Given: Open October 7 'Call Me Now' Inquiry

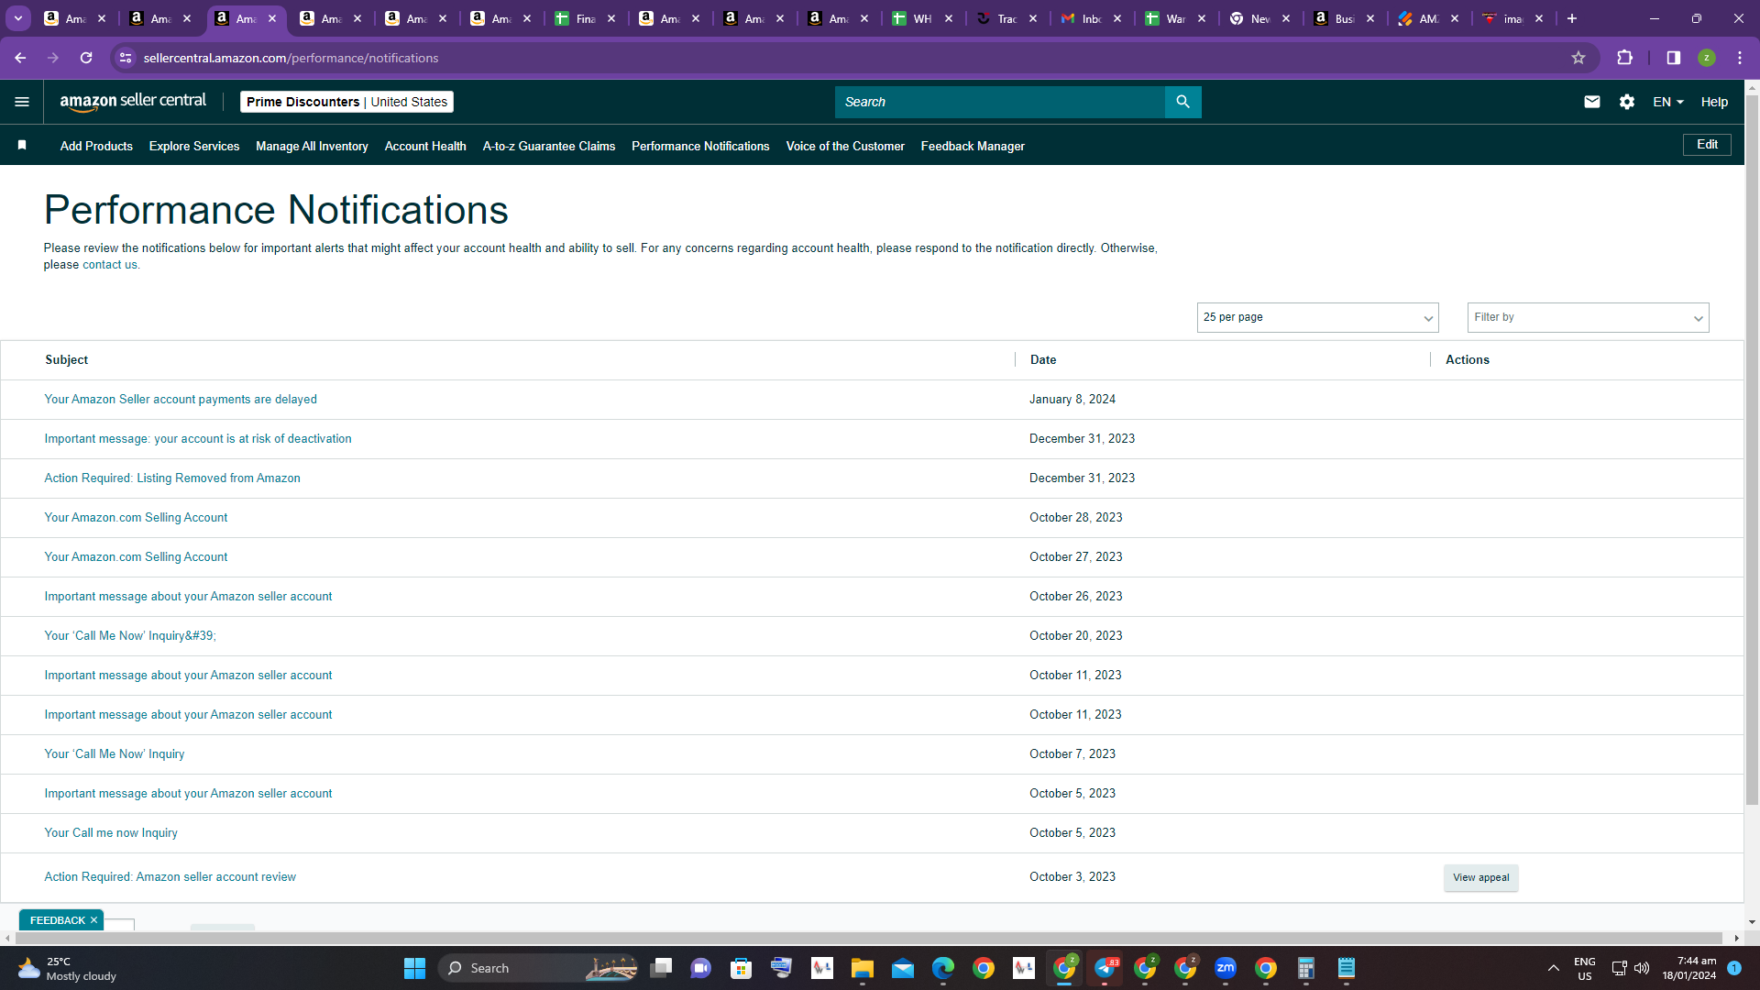Looking at the screenshot, I should pos(115,754).
